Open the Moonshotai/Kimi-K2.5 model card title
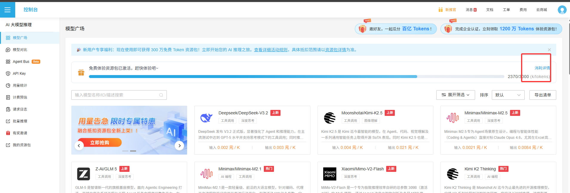This screenshot has width=570, height=193. tap(362, 113)
